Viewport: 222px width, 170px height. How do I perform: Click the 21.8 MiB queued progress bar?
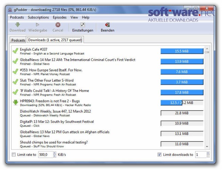182,113
